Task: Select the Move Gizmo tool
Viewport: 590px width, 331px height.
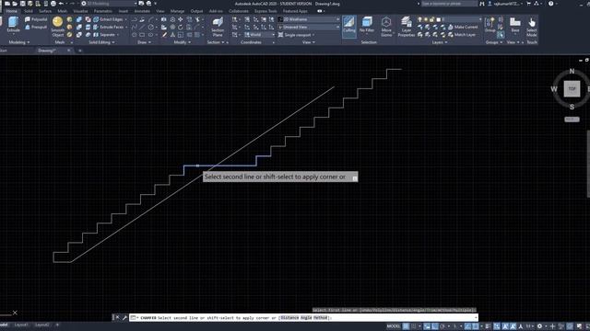Action: pyautogui.click(x=386, y=27)
